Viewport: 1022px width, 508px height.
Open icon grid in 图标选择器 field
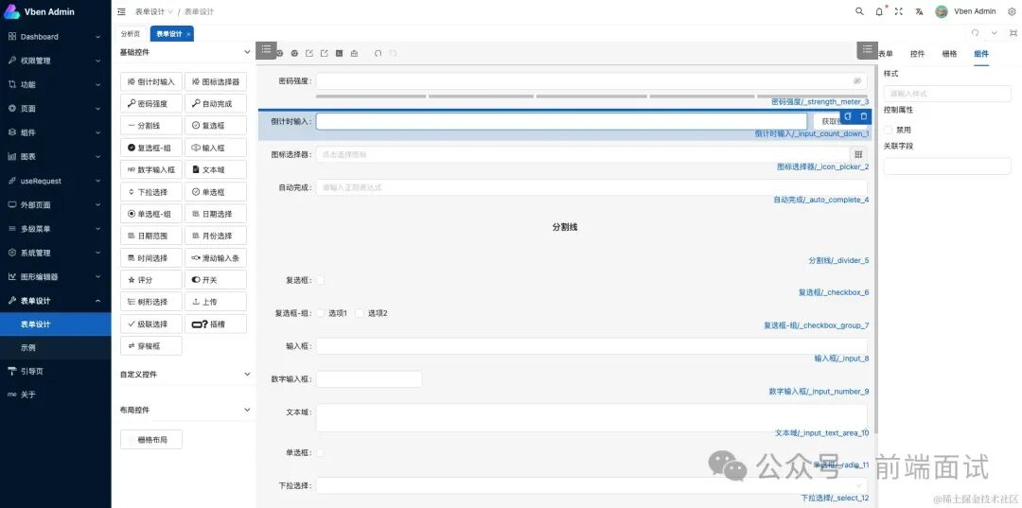tap(858, 154)
